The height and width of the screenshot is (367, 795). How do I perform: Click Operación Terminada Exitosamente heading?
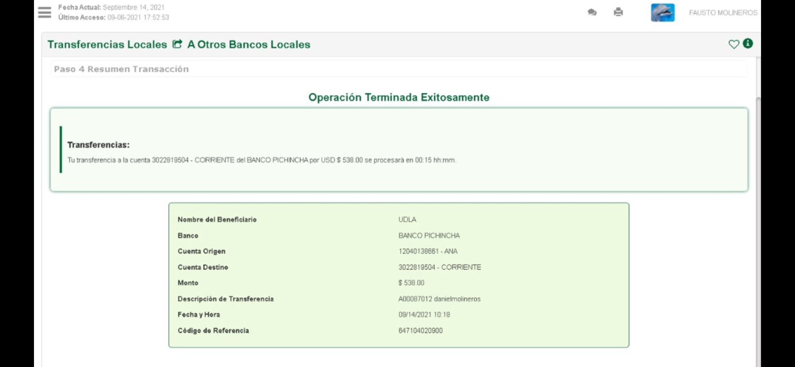coord(399,97)
